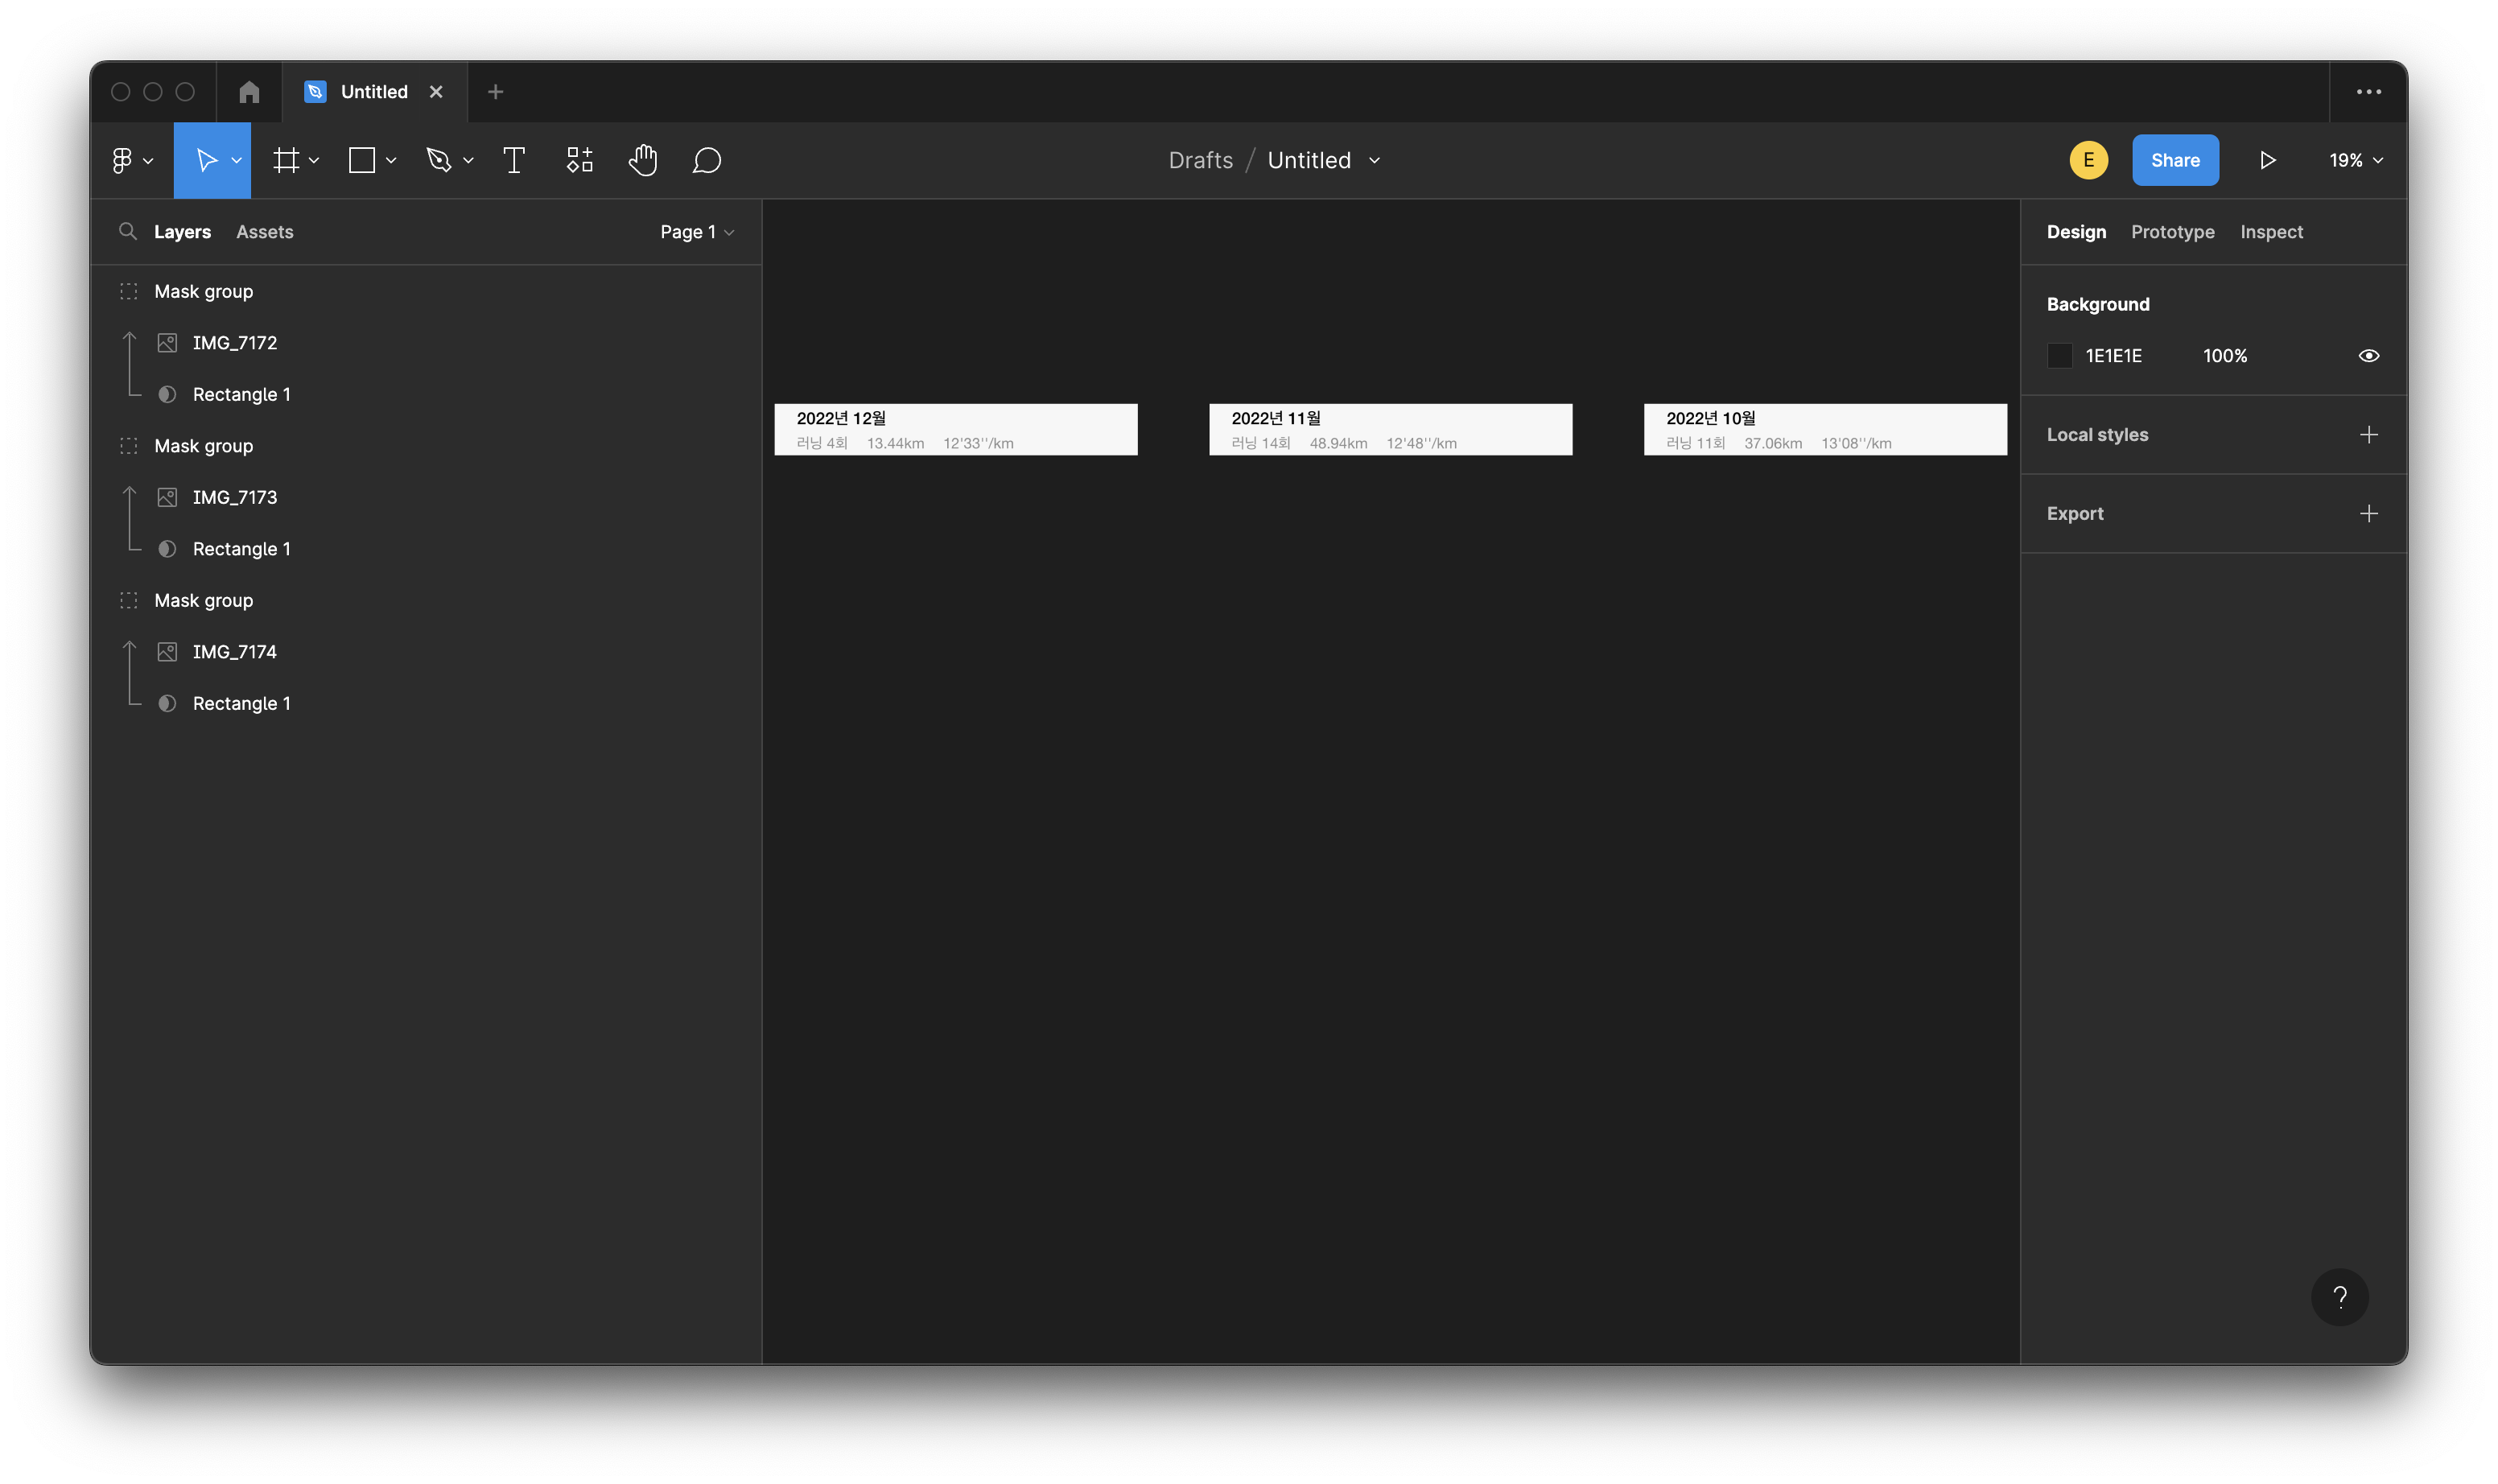This screenshot has width=2498, height=1484.
Task: Switch to the Assets tab
Action: (x=264, y=232)
